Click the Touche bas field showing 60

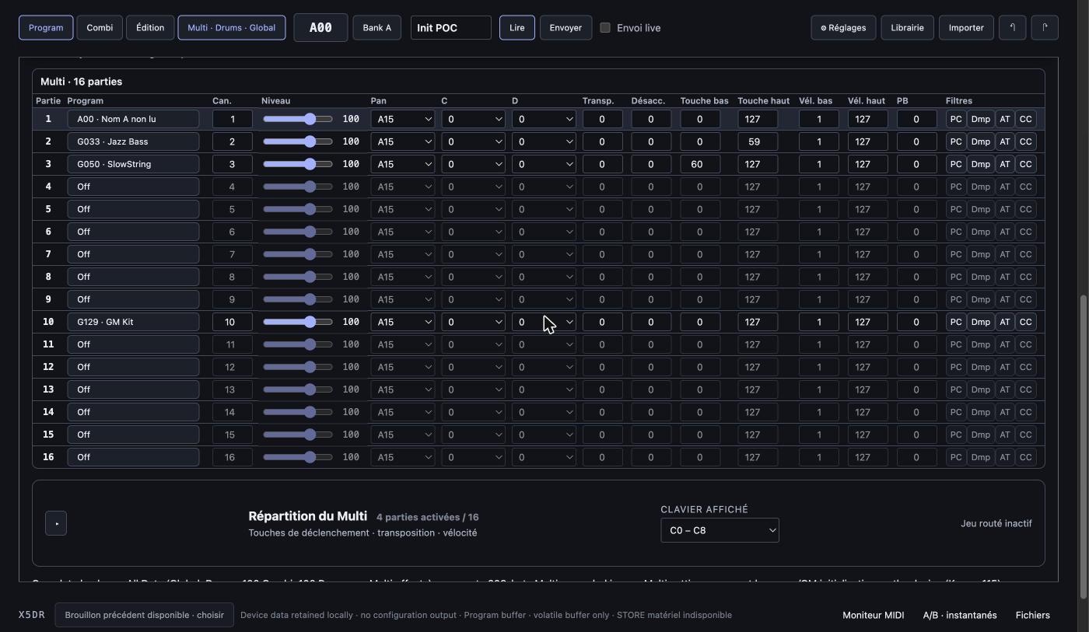point(700,164)
